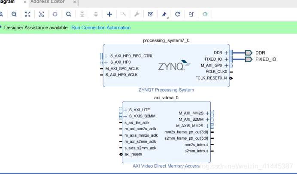
Task: Expand the M_AXI_GP0 interface
Action: click(x=226, y=65)
